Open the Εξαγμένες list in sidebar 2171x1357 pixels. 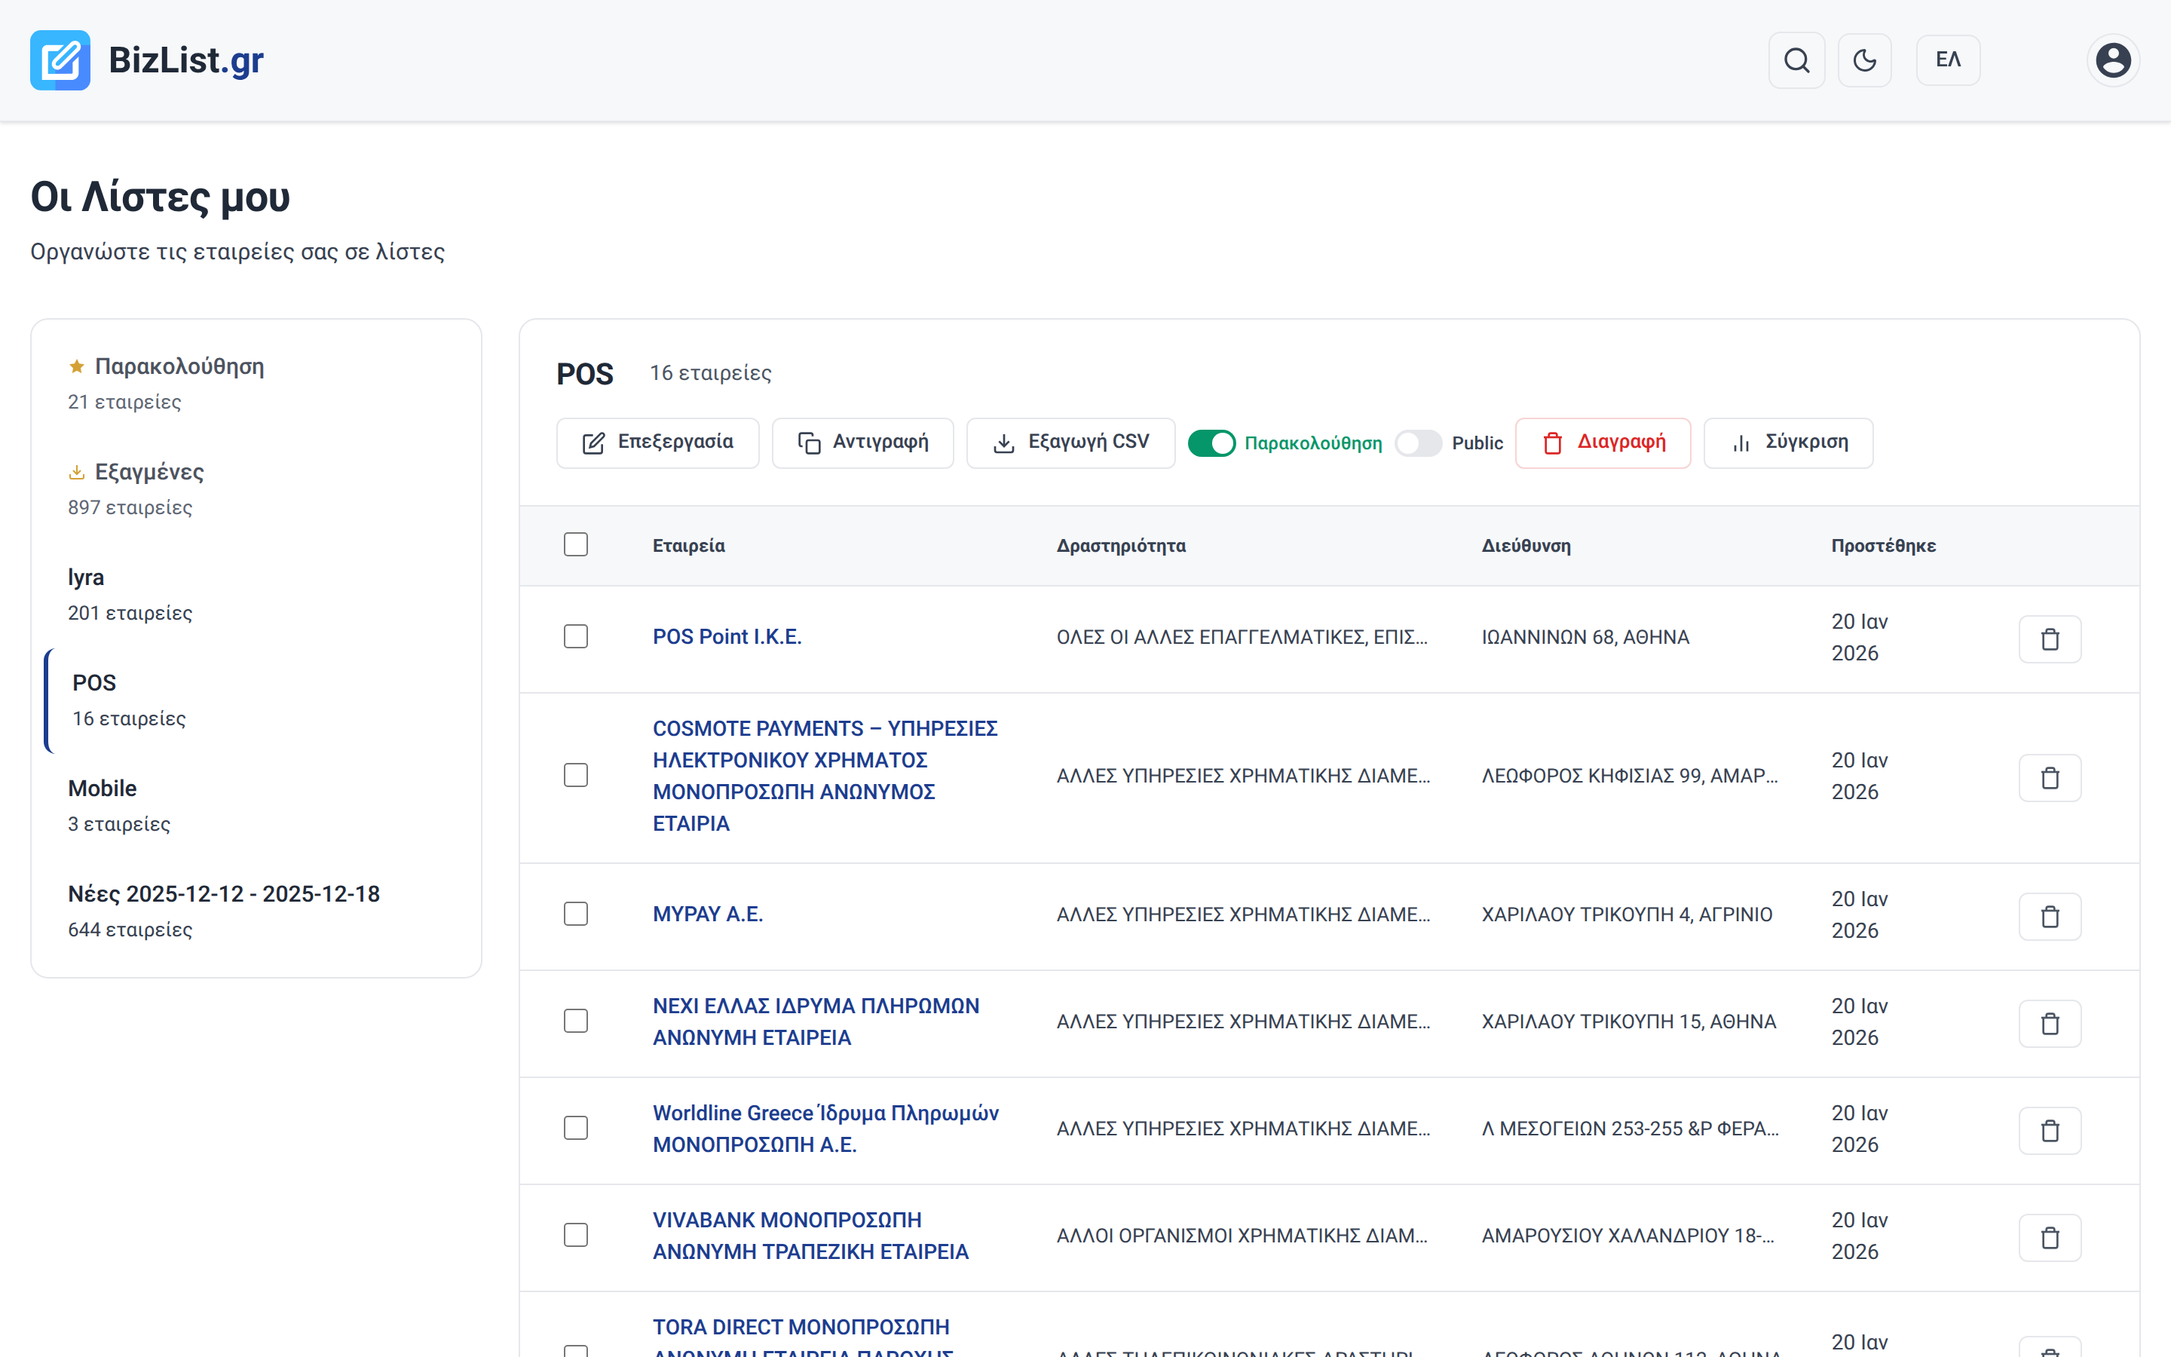pyautogui.click(x=256, y=489)
